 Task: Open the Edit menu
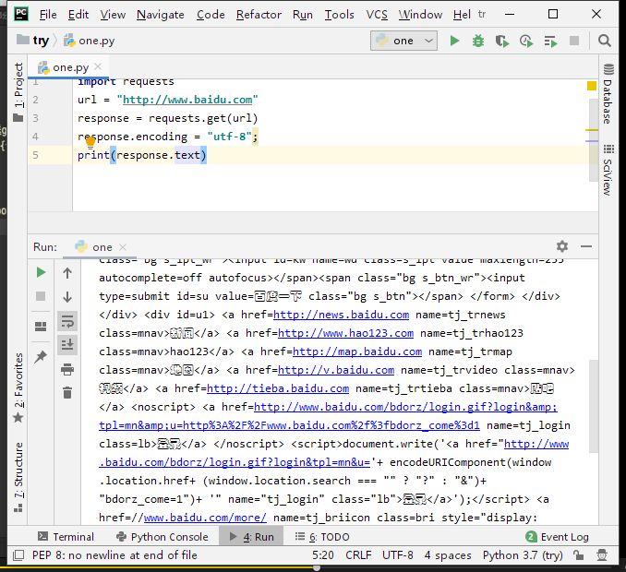(x=78, y=15)
